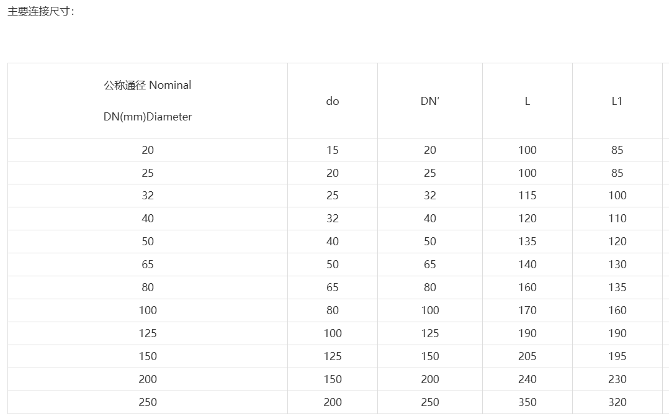Viewport: 669px width, 416px height.
Task: Select the do column header
Action: point(333,101)
